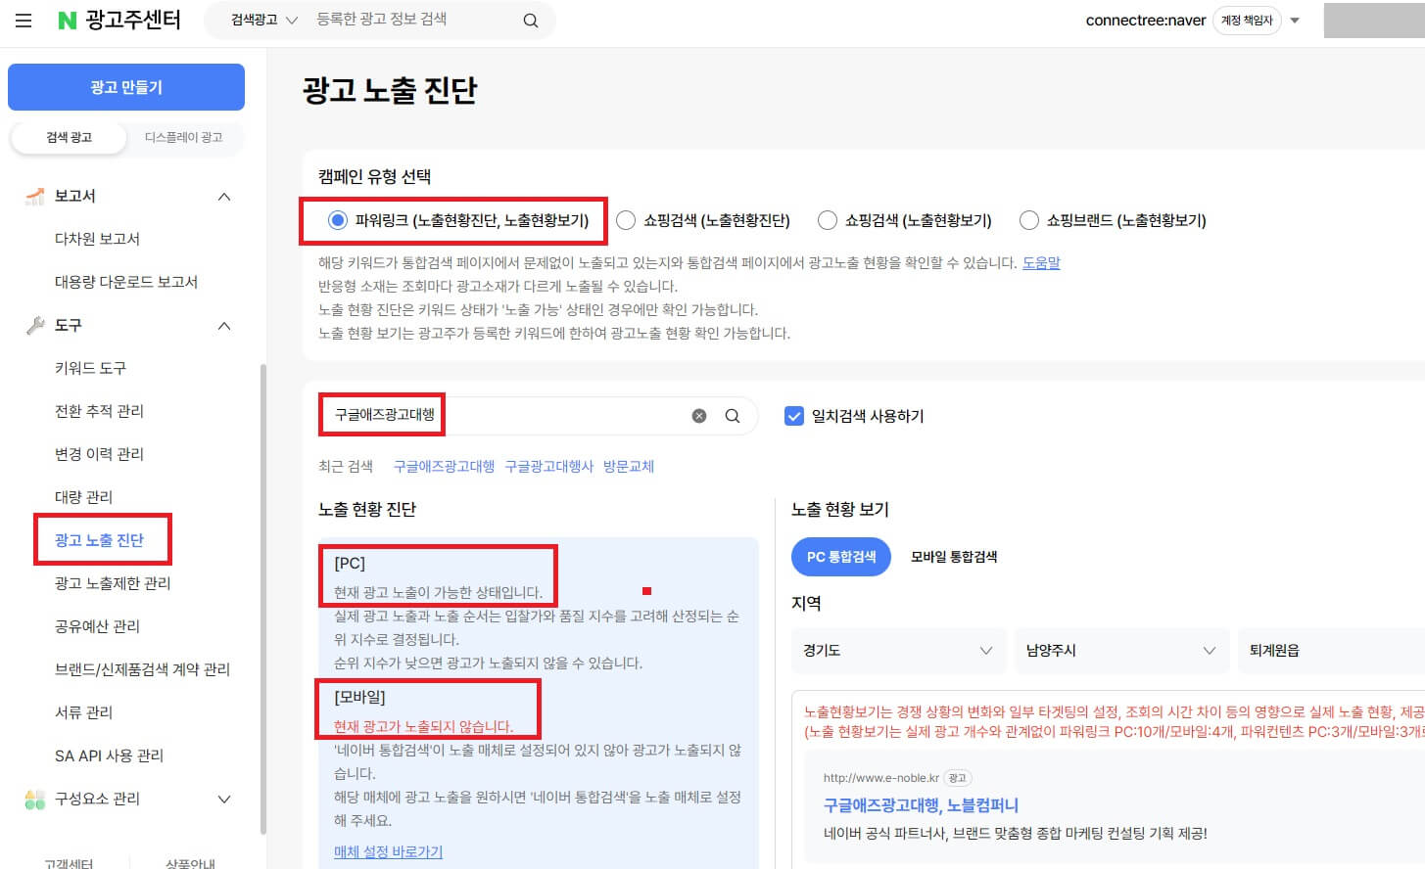
Task: Click the keyword search magnifier icon
Action: click(x=733, y=416)
